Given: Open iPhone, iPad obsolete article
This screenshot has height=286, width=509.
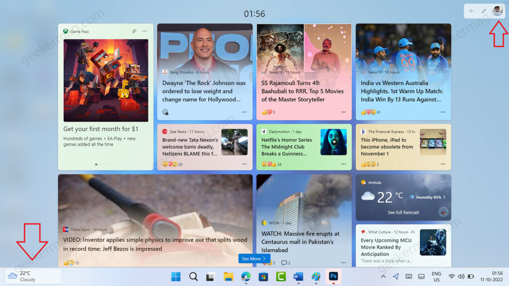Looking at the screenshot, I should click(x=387, y=147).
